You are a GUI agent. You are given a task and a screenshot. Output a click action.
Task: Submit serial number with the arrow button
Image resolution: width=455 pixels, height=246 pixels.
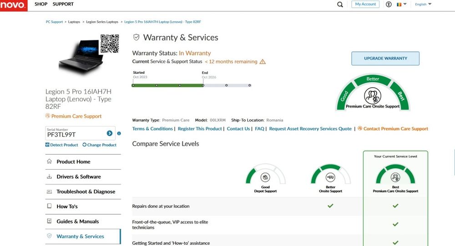(110, 133)
